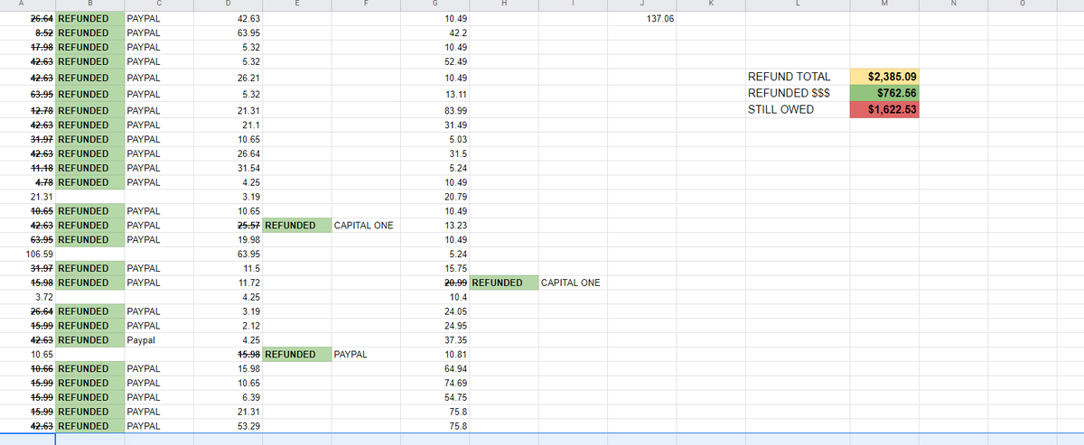Select the yellow $2,385.09 cell

coord(885,77)
